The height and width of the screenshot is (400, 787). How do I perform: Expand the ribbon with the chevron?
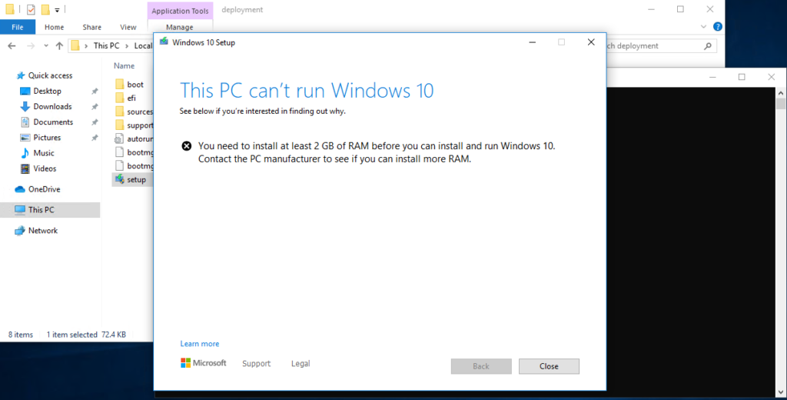coord(703,27)
